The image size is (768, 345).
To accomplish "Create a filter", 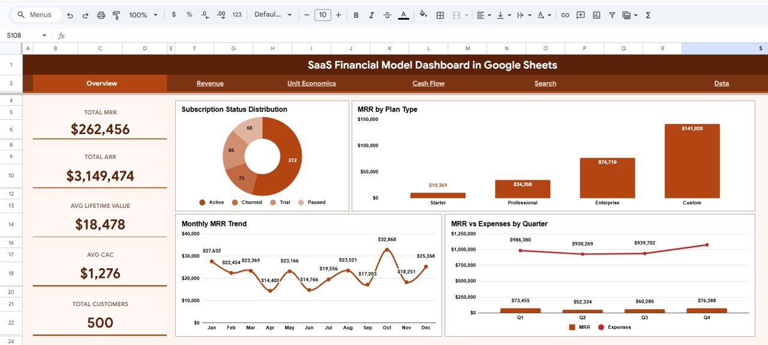I will tap(612, 14).
